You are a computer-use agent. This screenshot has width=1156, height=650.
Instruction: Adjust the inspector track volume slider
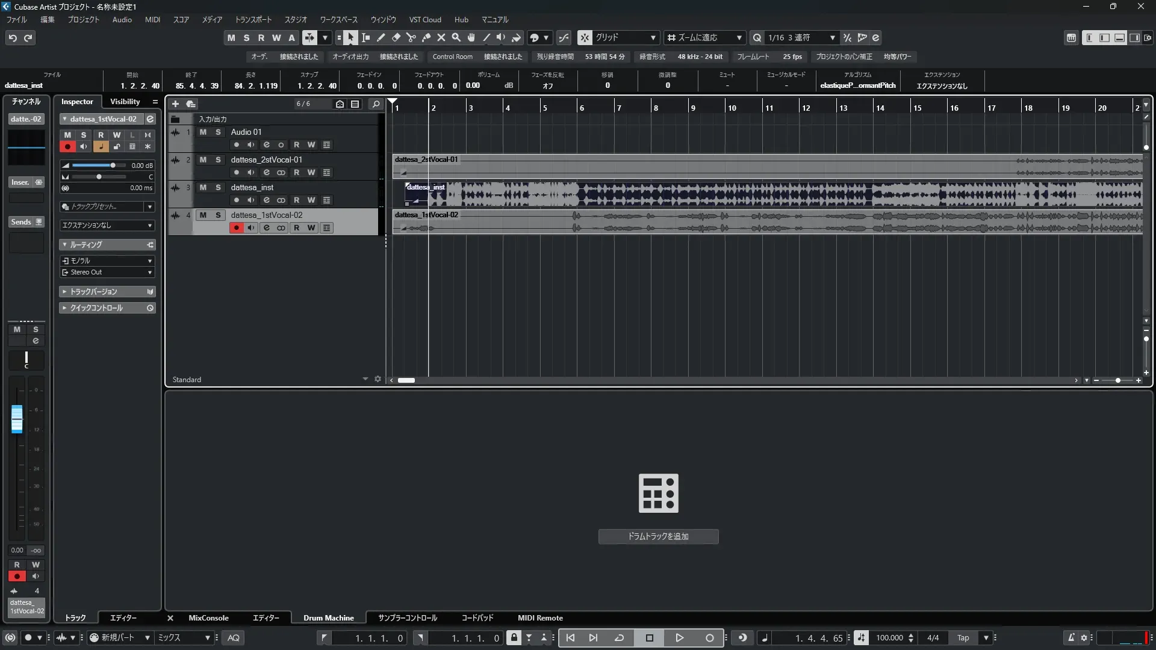click(113, 166)
